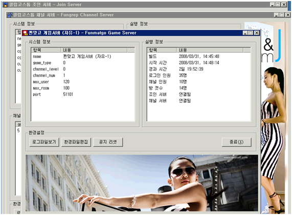Maximize the Join Server window
292x215 pixels.
tap(278, 5)
